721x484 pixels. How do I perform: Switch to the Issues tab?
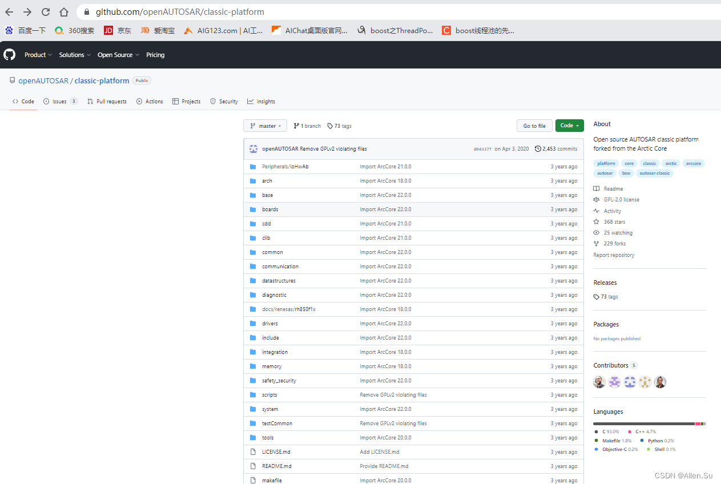click(x=61, y=102)
